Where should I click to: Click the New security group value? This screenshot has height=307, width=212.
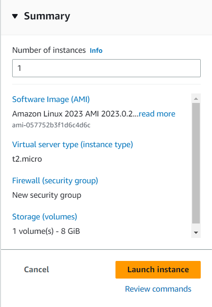[x=47, y=195]
